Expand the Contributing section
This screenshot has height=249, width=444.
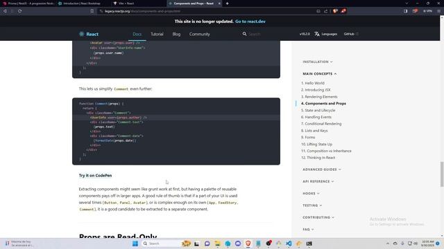click(318, 217)
